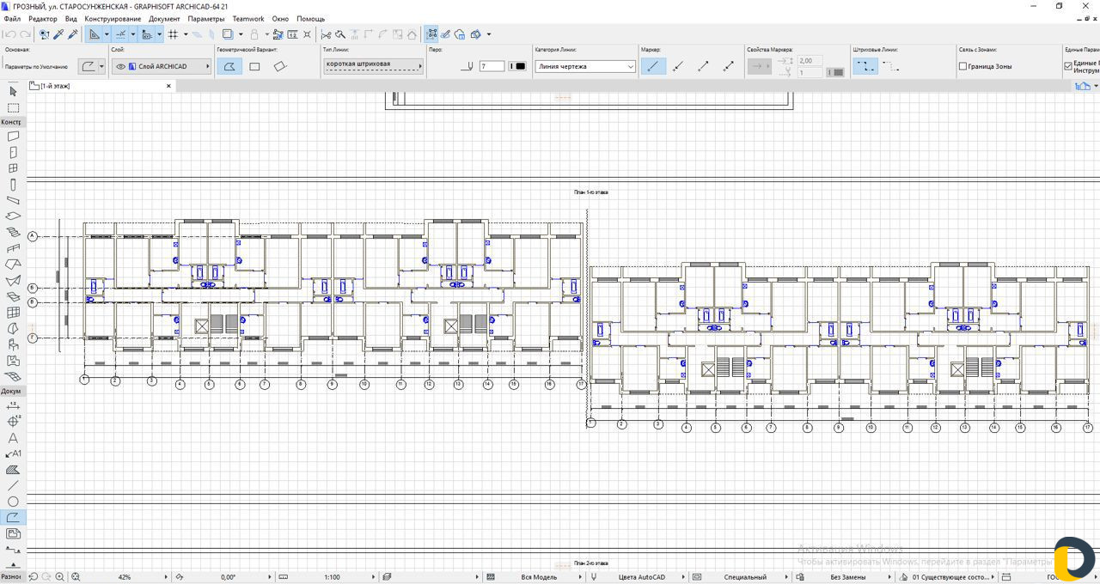Select the Text tool
This screenshot has height=584, width=1100.
[x=13, y=437]
